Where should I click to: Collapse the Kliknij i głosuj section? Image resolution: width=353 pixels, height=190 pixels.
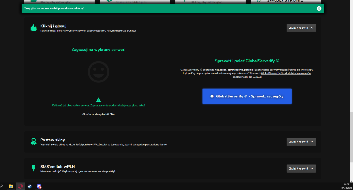coord(301,28)
